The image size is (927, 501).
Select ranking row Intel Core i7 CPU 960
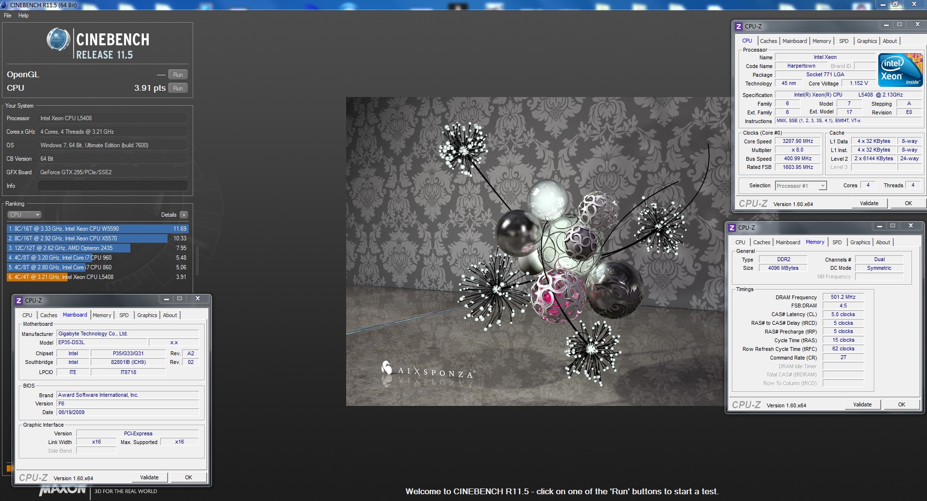tap(98, 258)
